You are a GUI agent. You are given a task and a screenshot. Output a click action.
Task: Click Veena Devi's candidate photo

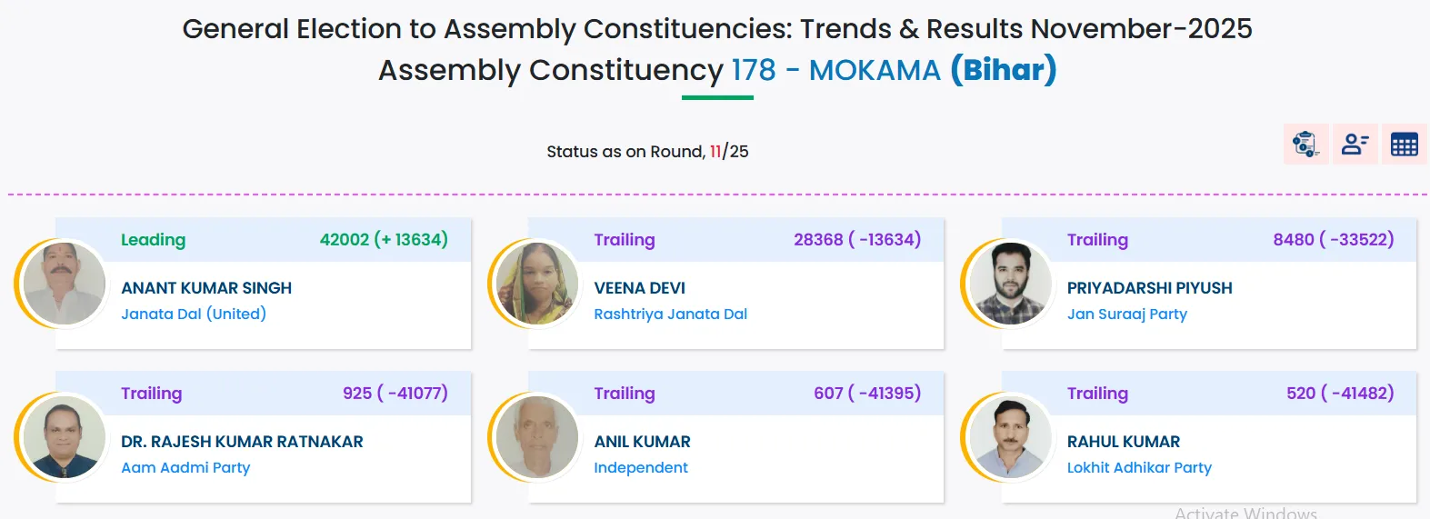coord(537,284)
